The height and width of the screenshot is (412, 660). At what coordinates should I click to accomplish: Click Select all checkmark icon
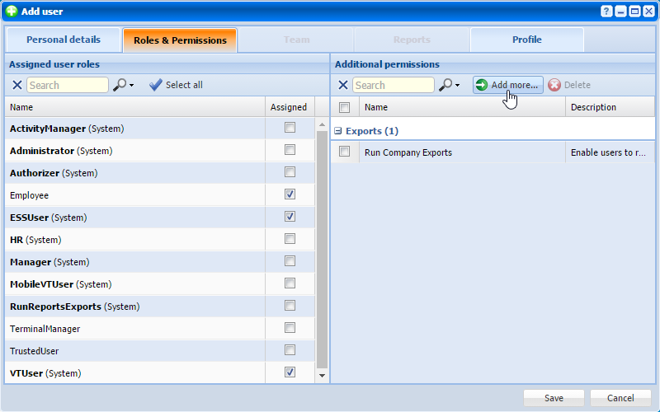[x=155, y=85]
